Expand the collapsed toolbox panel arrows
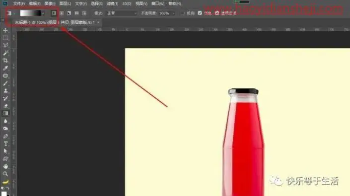350x196 pixels. coord(2,20)
